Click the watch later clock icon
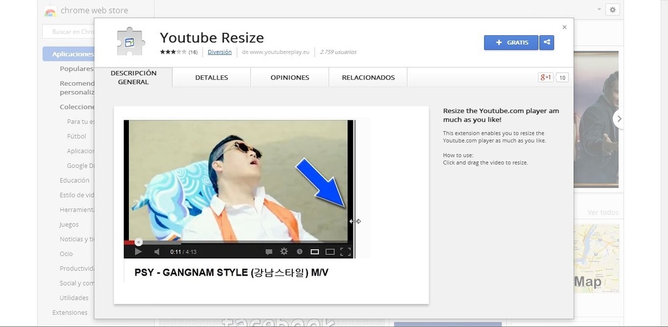Image resolution: width=668 pixels, height=327 pixels. 299,252
